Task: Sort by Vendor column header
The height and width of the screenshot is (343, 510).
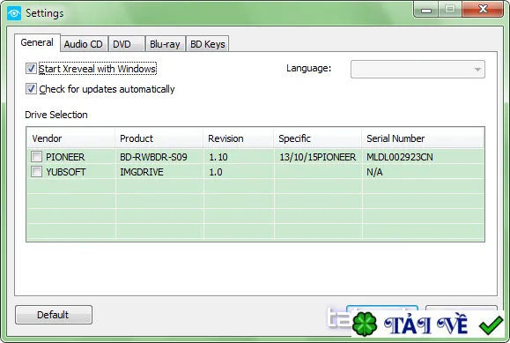Action: (70, 138)
